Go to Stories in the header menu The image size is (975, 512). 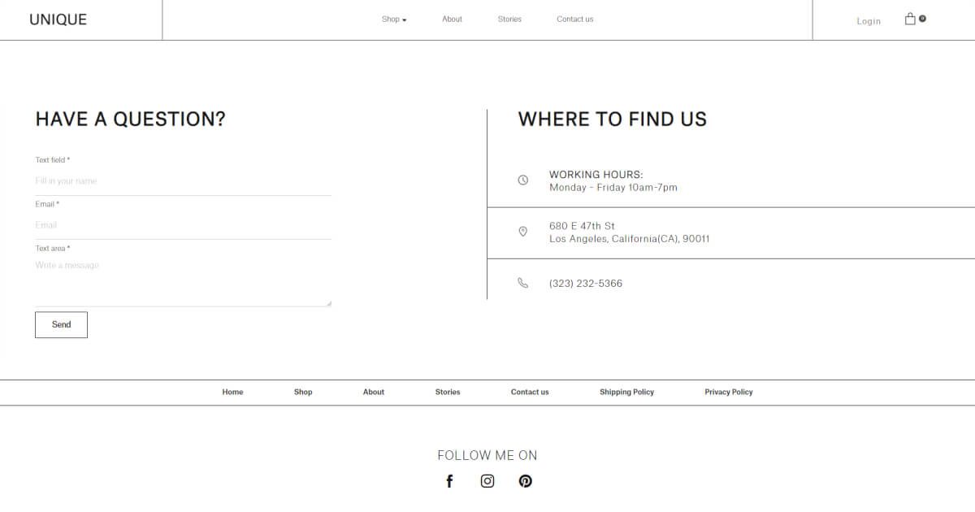tap(509, 20)
